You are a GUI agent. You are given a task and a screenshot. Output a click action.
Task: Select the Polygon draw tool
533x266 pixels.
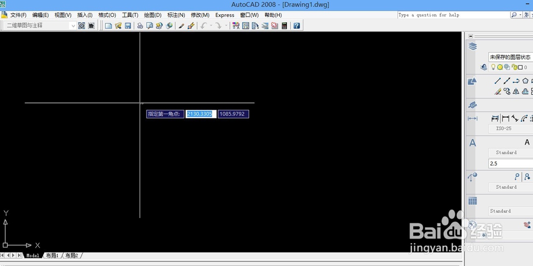[526, 81]
